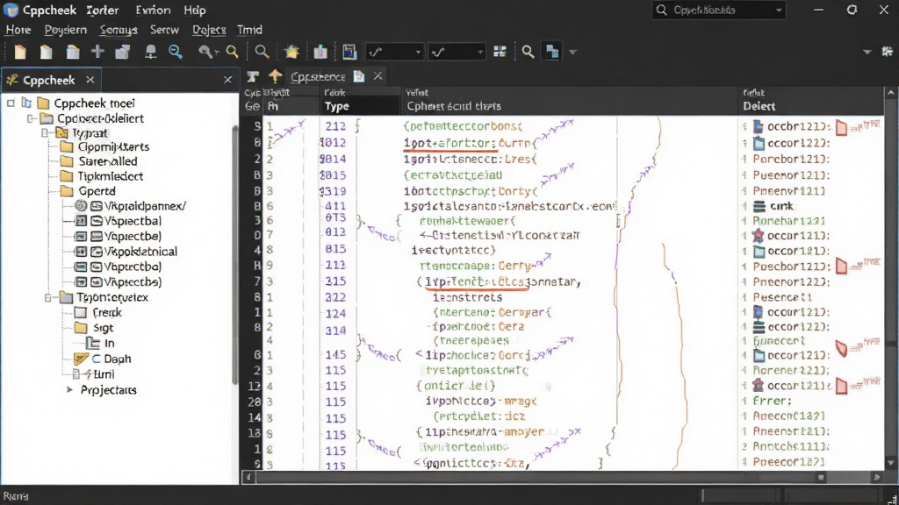Image resolution: width=899 pixels, height=505 pixels.
Task: Open the Evnon menu
Action: click(x=153, y=11)
